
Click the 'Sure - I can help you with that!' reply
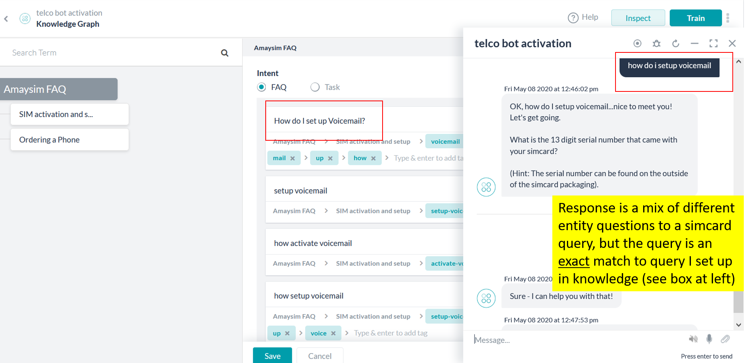pos(561,296)
